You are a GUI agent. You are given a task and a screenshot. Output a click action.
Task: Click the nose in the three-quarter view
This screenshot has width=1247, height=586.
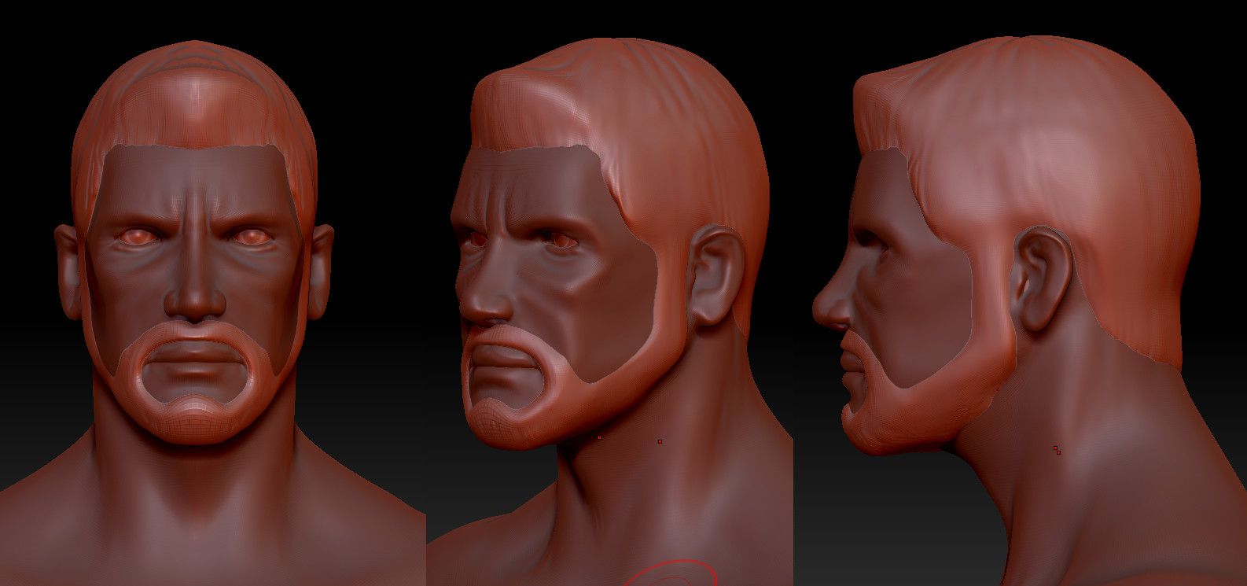(478, 303)
